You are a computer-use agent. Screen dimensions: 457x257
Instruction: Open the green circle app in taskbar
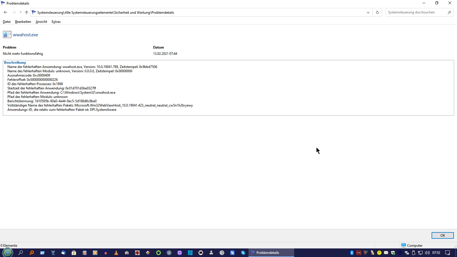pos(159,253)
